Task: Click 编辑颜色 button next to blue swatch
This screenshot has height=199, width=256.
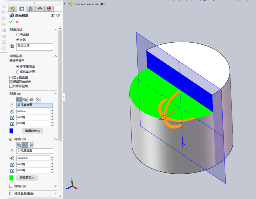Action: (x=32, y=131)
